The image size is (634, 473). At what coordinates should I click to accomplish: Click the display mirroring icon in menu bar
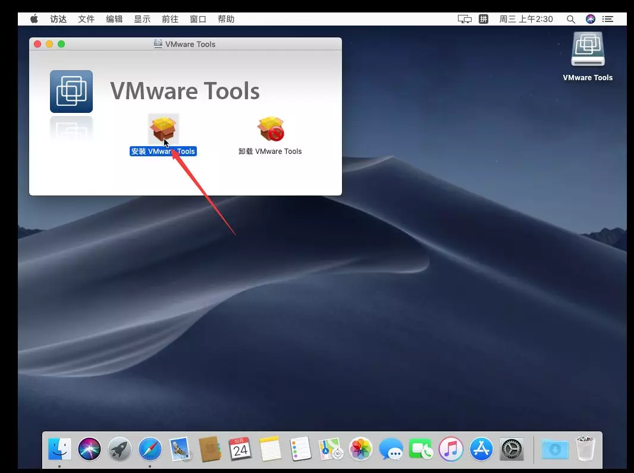[x=464, y=19]
